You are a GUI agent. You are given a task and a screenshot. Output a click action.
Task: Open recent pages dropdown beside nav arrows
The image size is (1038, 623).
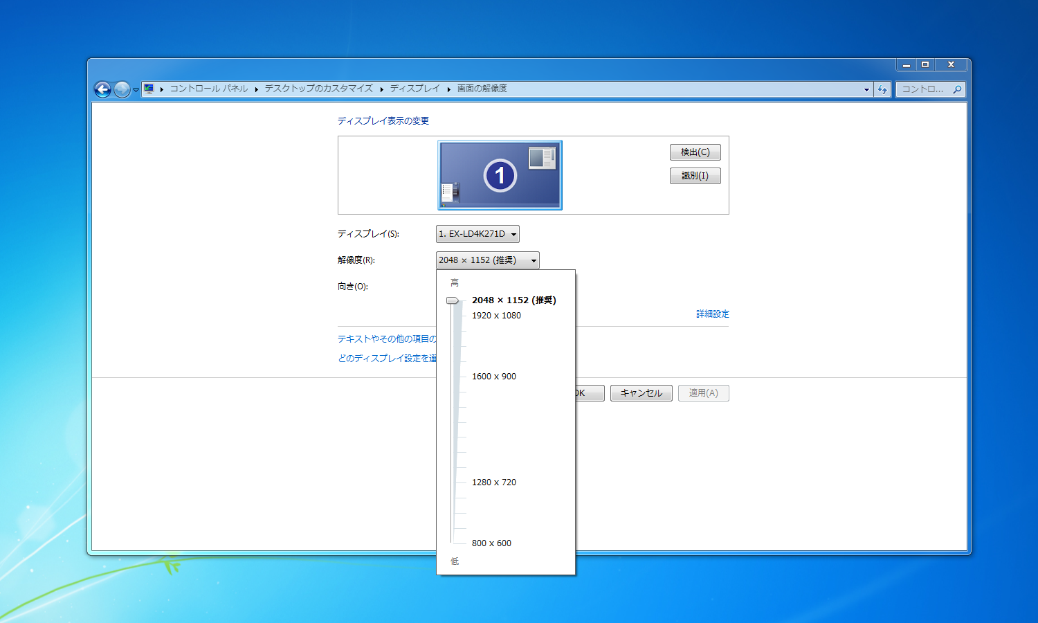(x=136, y=90)
